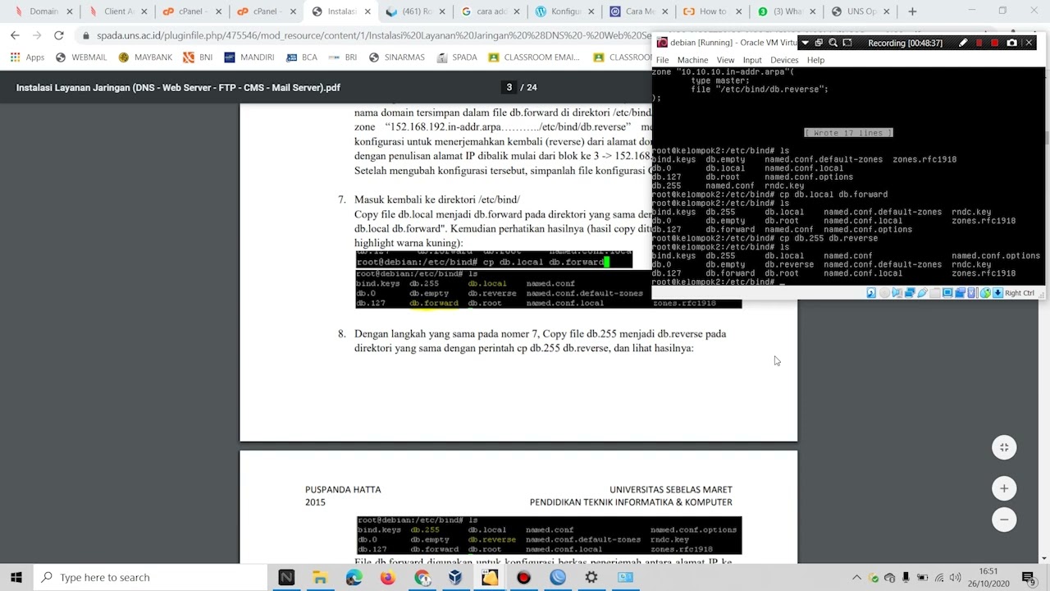
Task: Fit PDF to page with the fit button
Action: [x=1004, y=447]
